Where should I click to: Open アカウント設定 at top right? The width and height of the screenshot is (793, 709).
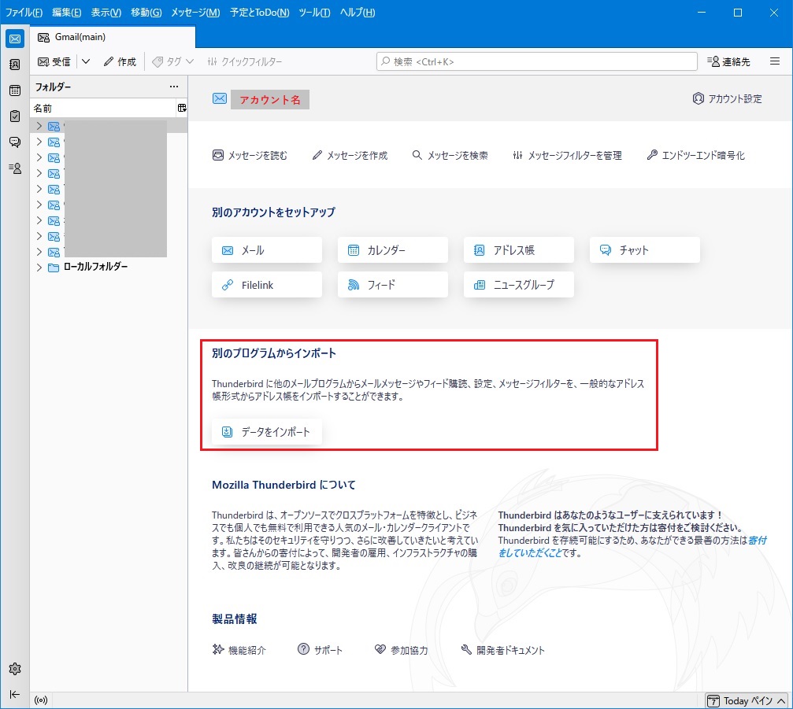pos(728,99)
